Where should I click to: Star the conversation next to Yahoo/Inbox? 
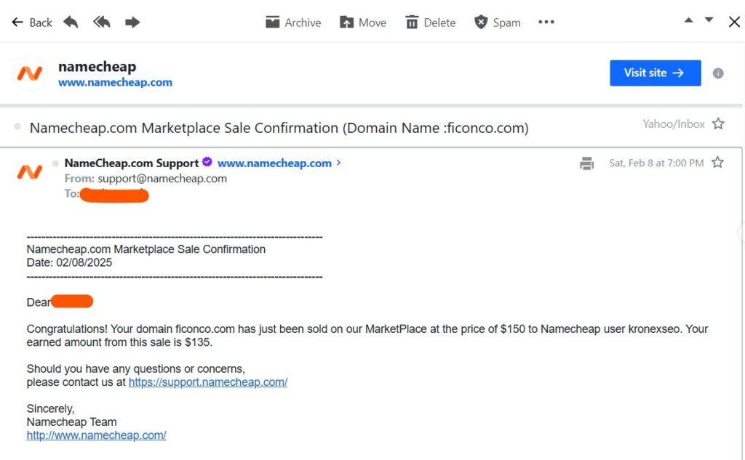(x=718, y=124)
